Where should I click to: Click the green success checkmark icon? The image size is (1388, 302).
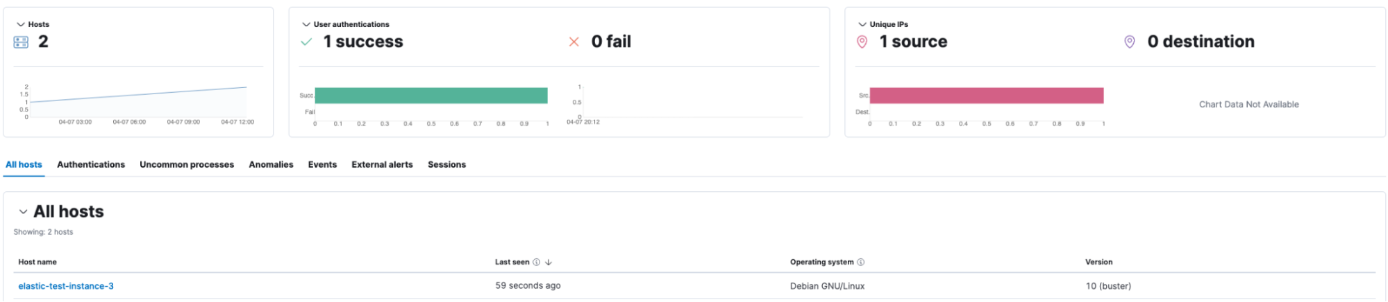coord(306,42)
